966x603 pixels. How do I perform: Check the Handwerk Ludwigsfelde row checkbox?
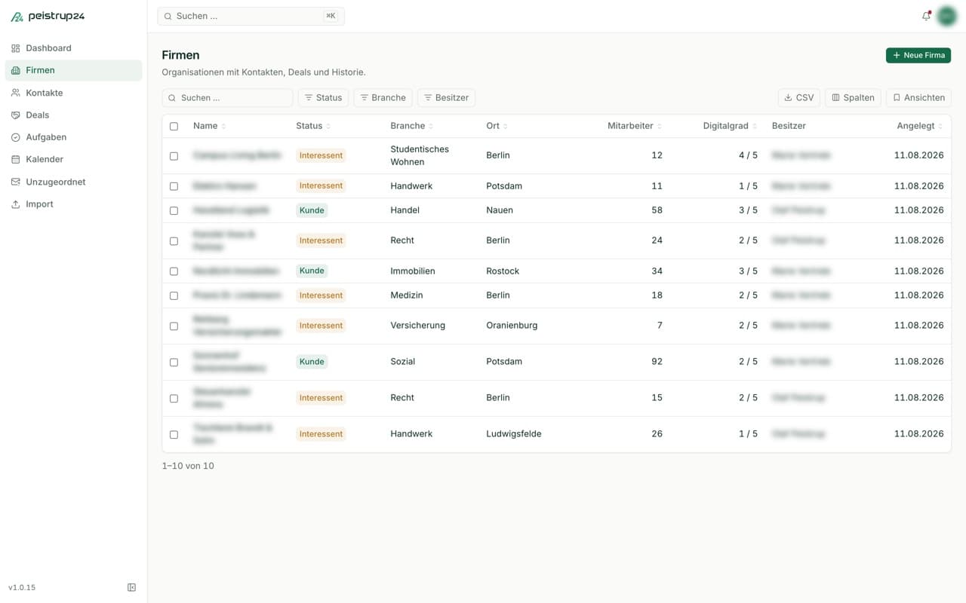[174, 434]
